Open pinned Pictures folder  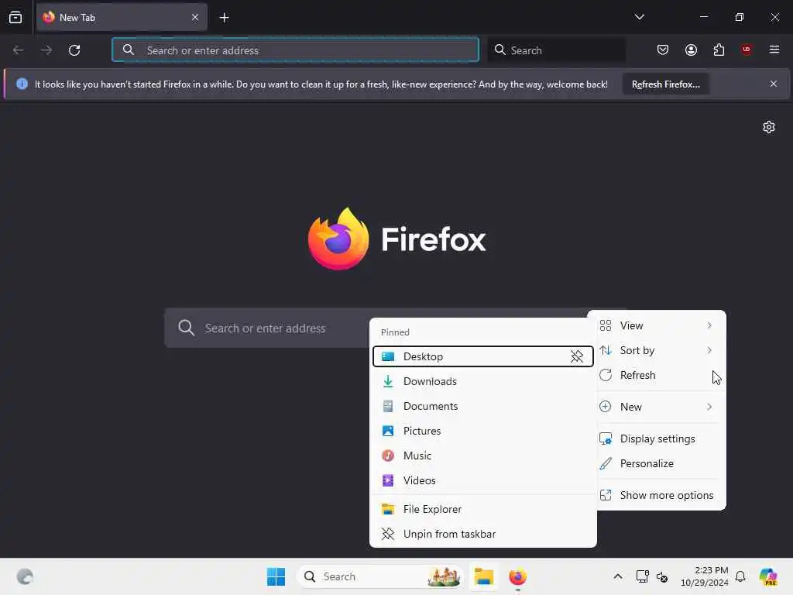pos(483,431)
